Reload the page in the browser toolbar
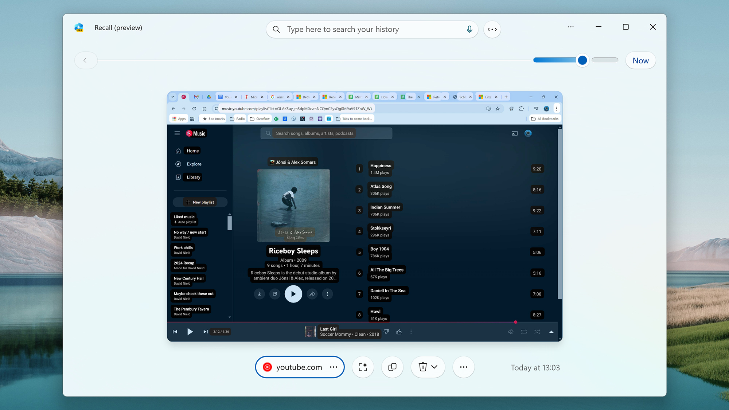729x410 pixels. [194, 109]
